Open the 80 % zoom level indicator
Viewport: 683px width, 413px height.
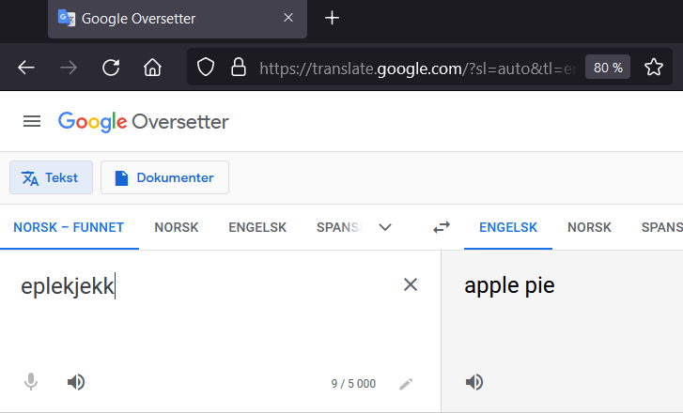(608, 68)
